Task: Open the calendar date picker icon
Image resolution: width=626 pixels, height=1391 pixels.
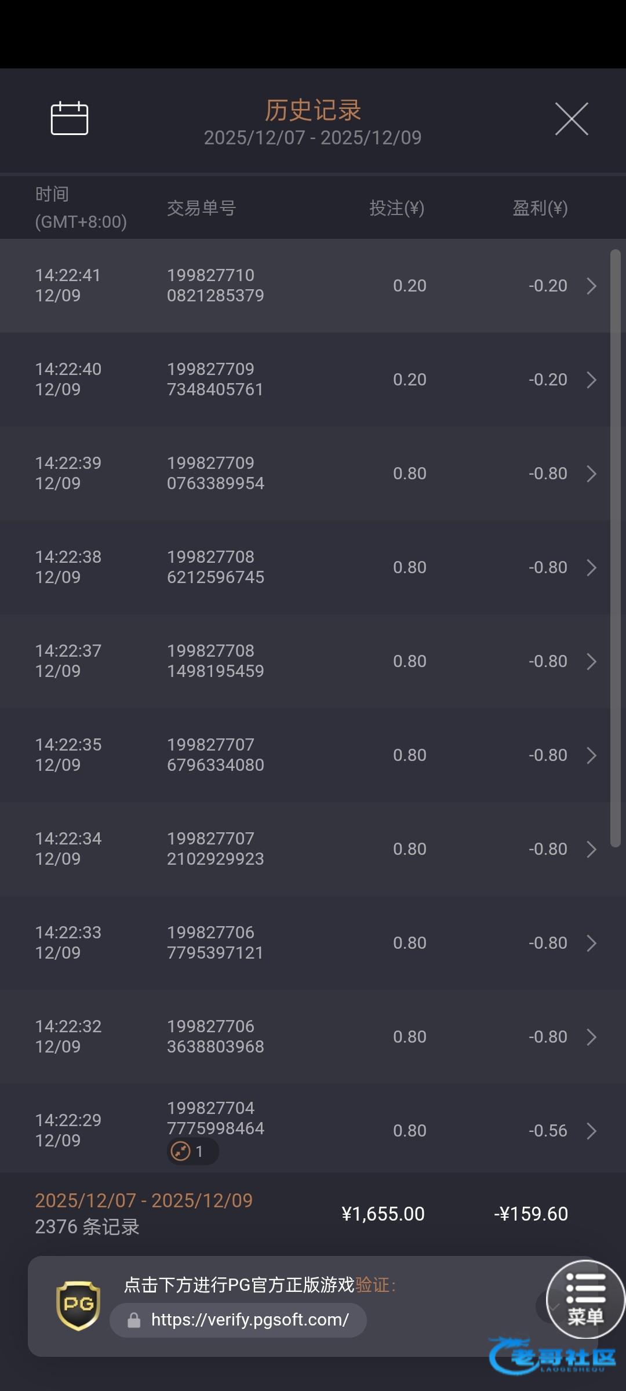Action: pos(70,118)
